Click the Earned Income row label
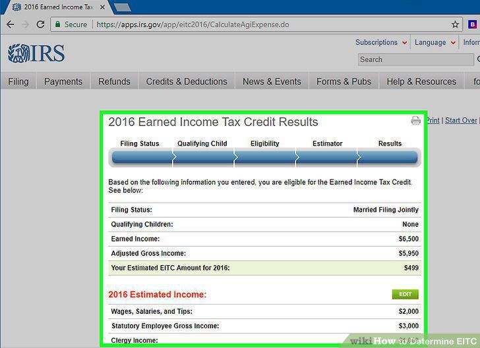Viewport: 480px width, 348px height. pos(135,239)
